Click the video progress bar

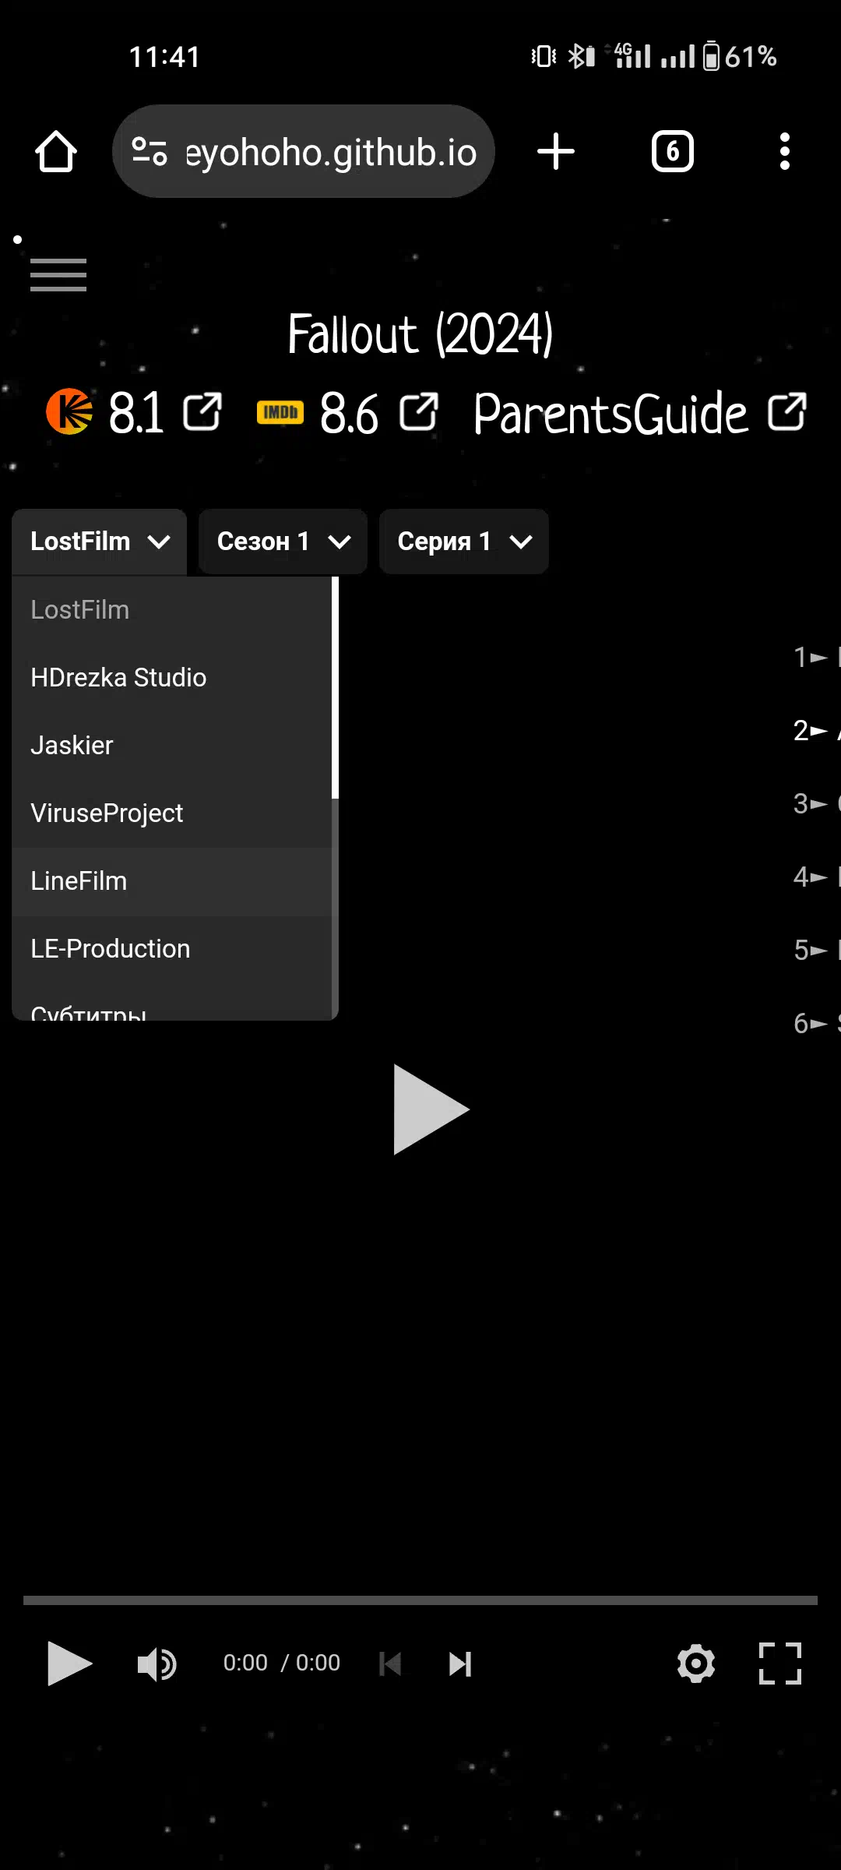pos(420,1600)
